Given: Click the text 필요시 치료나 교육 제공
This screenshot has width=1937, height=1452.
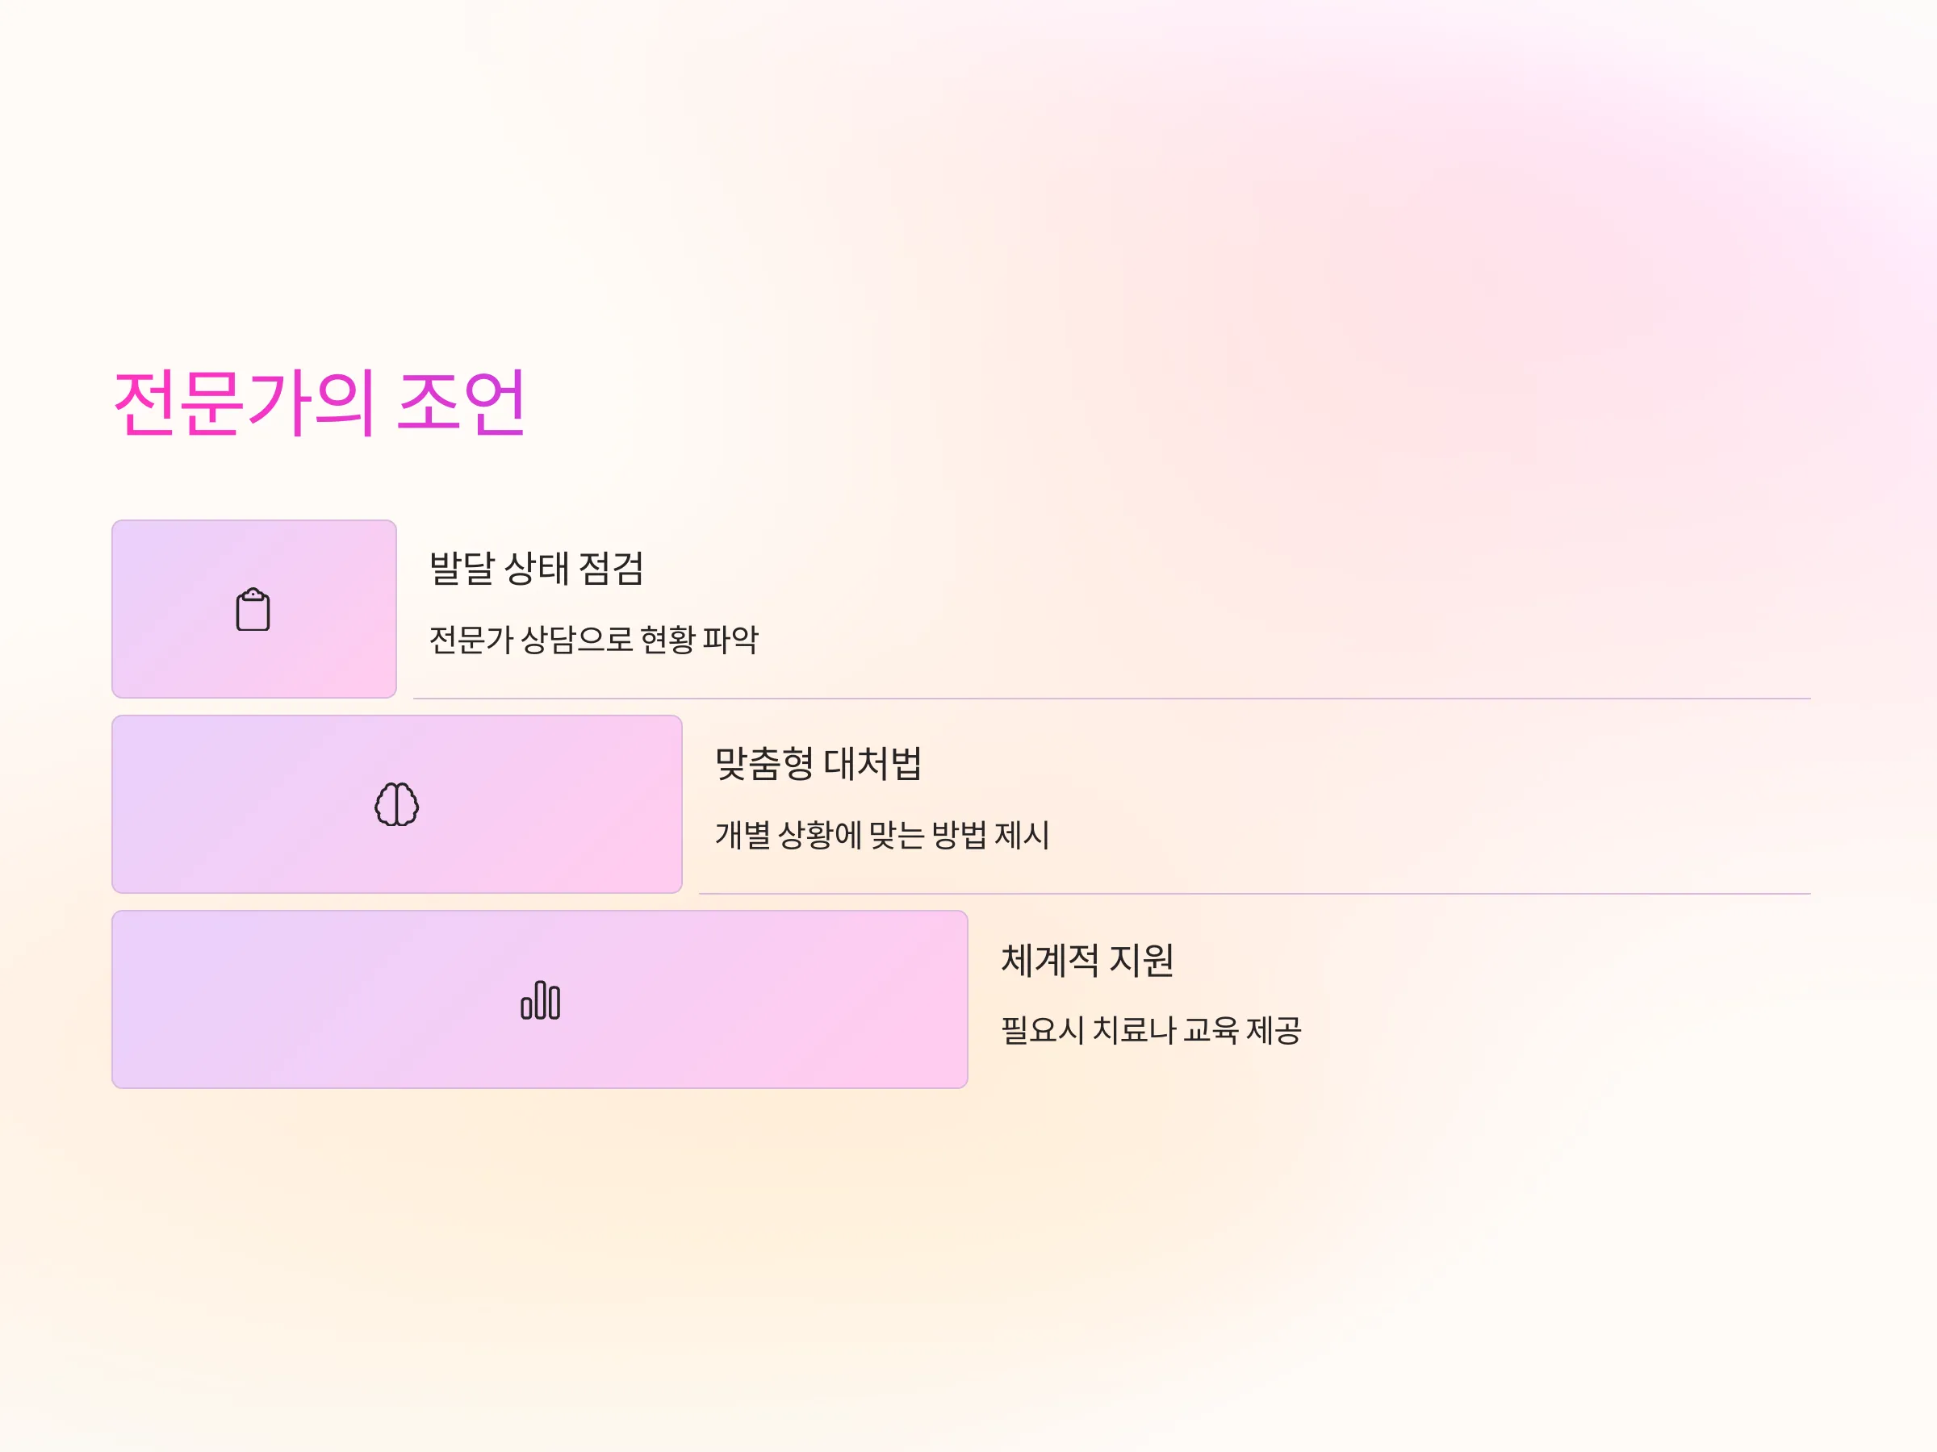Looking at the screenshot, I should [x=1152, y=1030].
